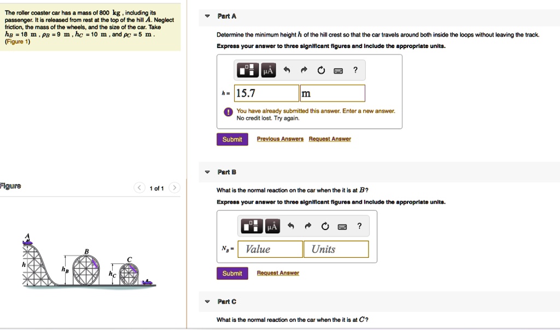Click the Part B Units input field
Screen dimensions: 560x330
tap(335, 249)
